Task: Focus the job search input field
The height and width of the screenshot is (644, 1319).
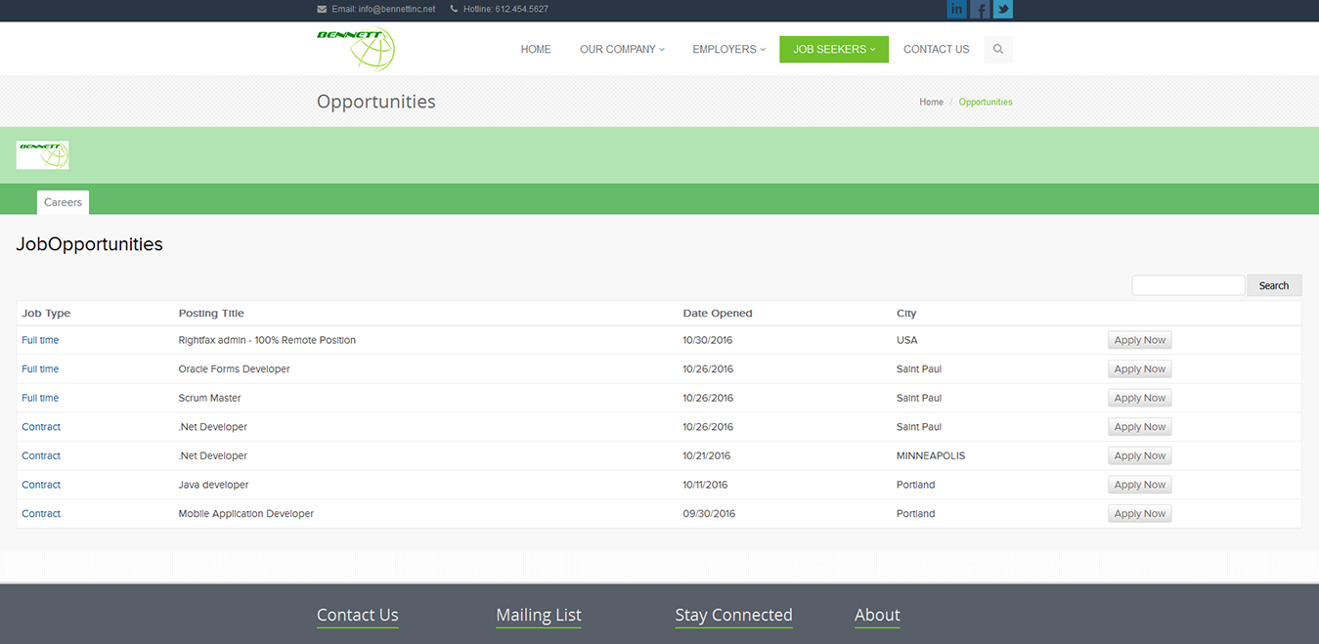Action: point(1188,285)
